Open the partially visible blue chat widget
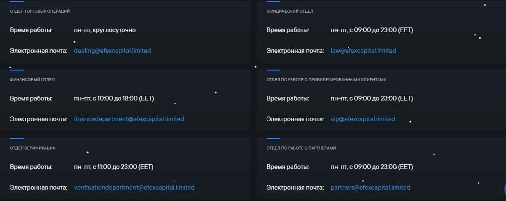Image resolution: width=506 pixels, height=201 pixels. pos(504,189)
